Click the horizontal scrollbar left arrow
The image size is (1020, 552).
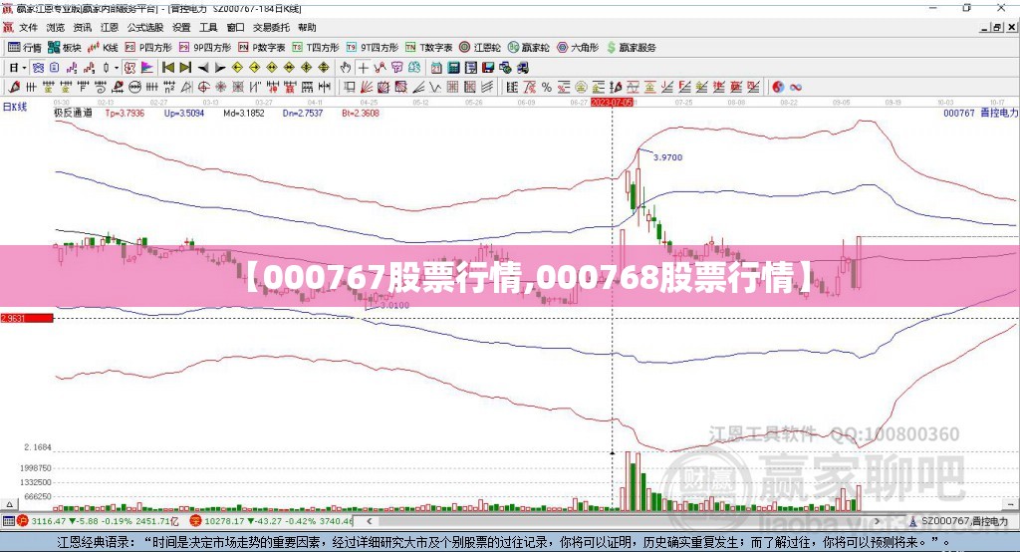pyautogui.click(x=370, y=521)
